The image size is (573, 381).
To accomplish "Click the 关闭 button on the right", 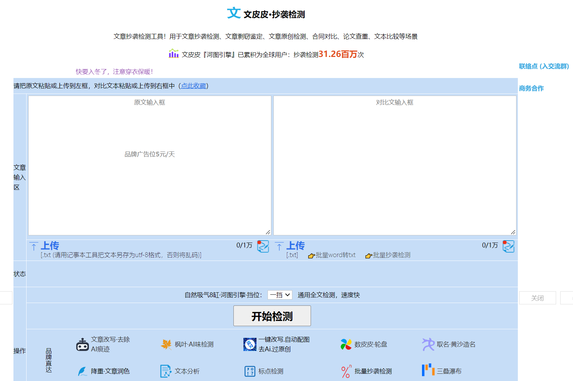I will tap(537, 297).
